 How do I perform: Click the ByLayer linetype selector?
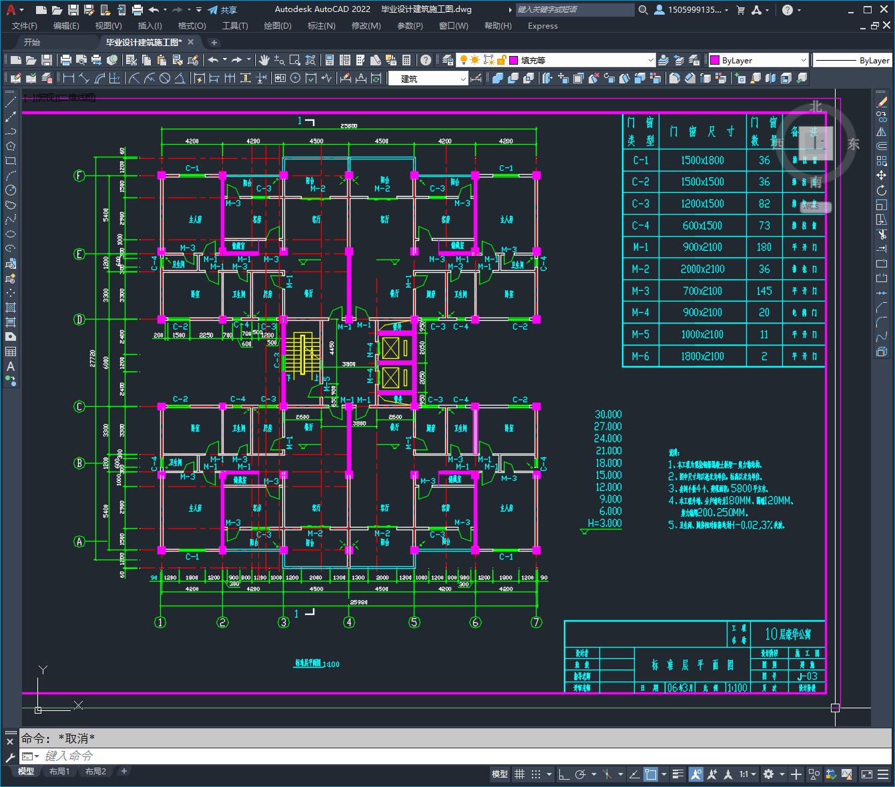(x=852, y=60)
